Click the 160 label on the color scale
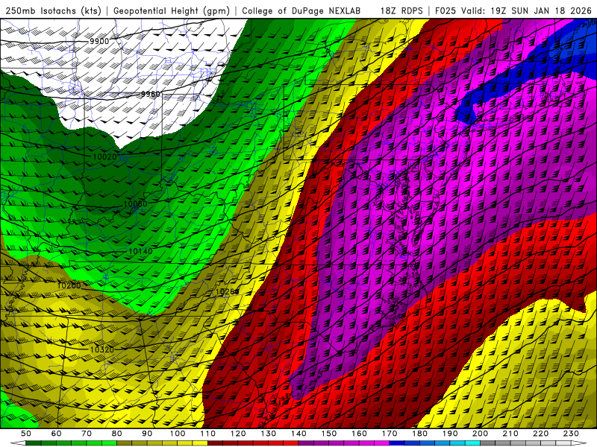 (359, 434)
